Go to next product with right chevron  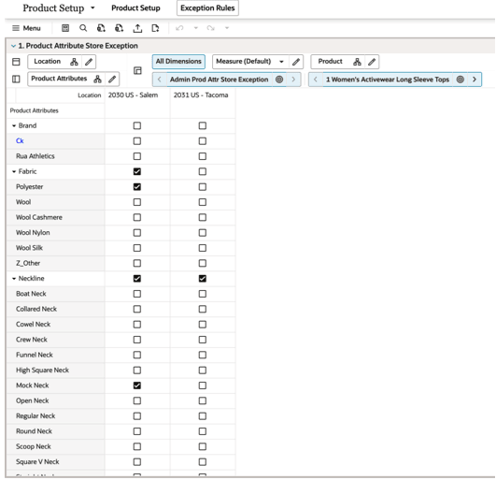475,80
